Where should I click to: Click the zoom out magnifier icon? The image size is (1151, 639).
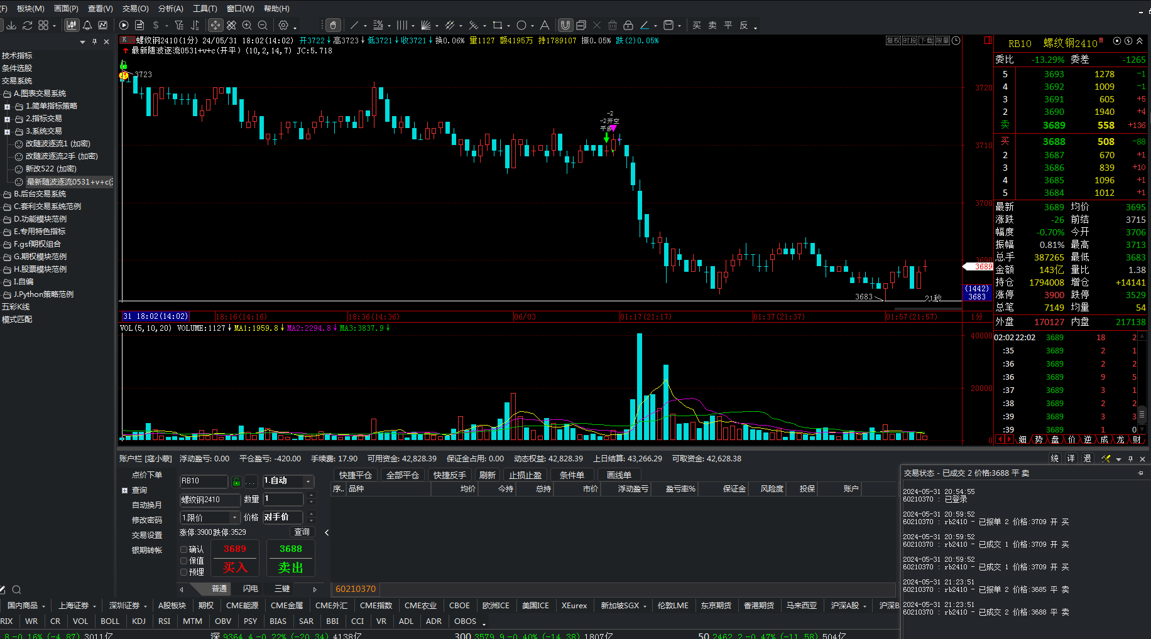click(x=263, y=25)
